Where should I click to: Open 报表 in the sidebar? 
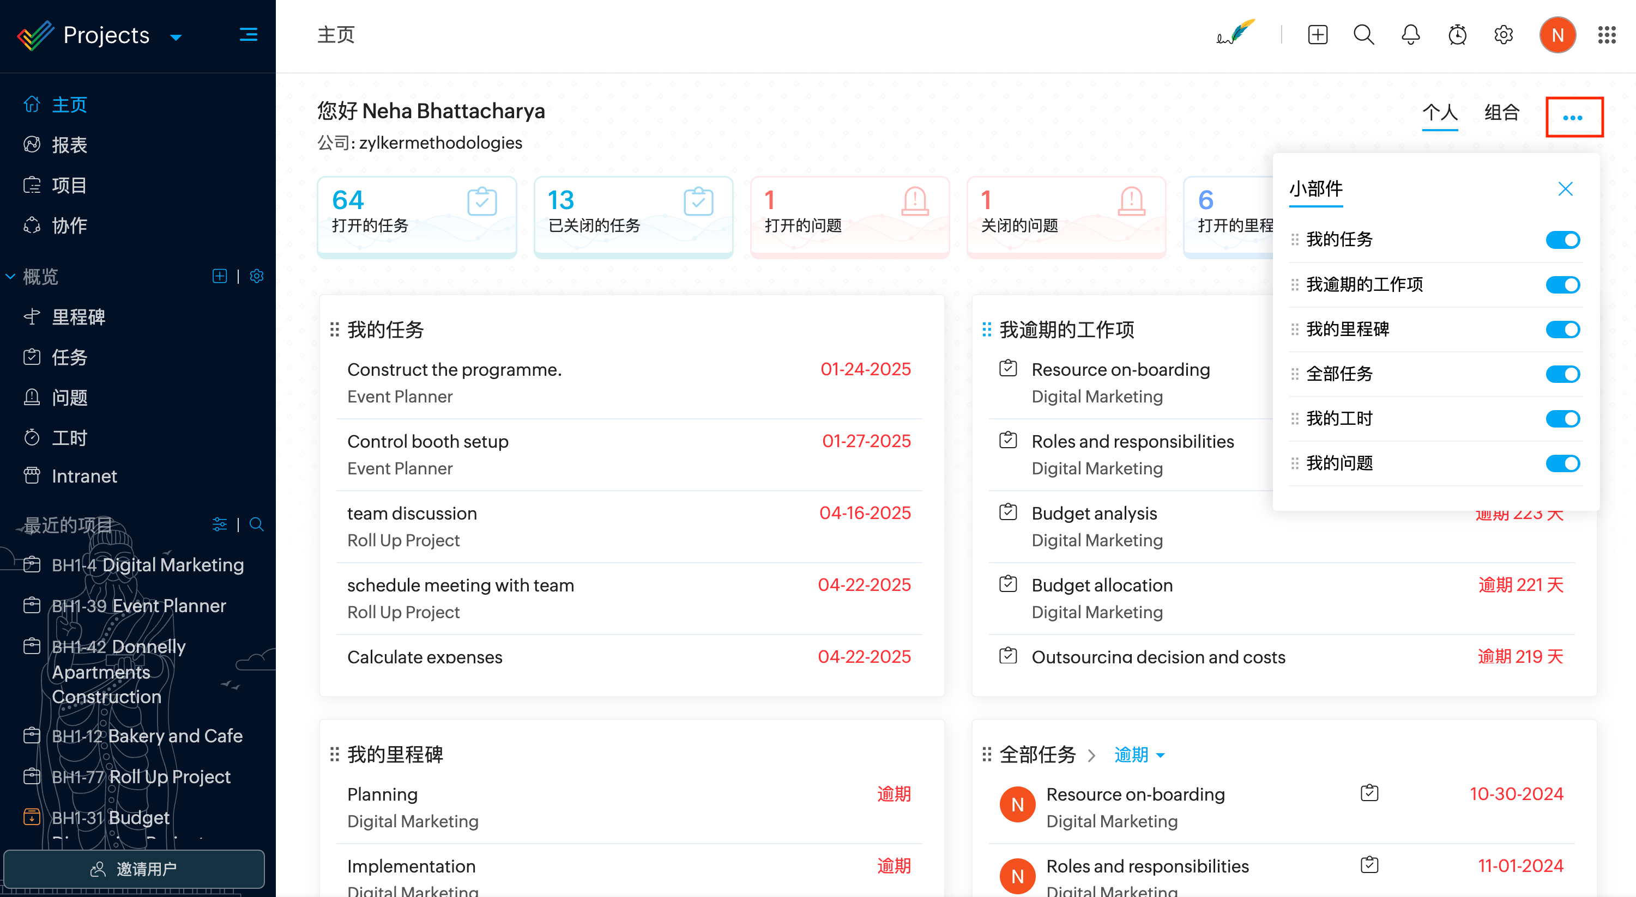(69, 145)
